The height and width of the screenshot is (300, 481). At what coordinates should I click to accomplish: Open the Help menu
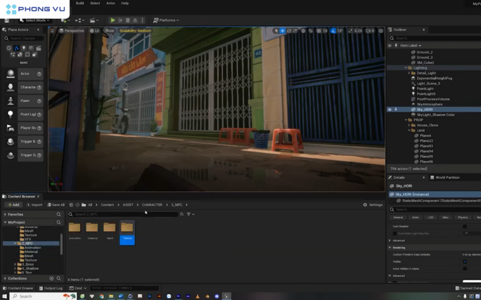pyautogui.click(x=125, y=3)
